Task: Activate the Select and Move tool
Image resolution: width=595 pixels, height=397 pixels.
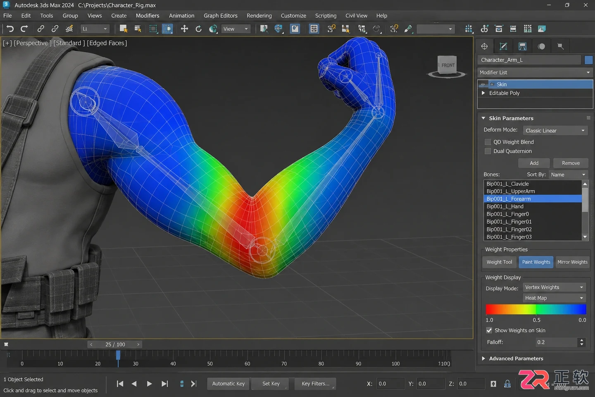Action: (184, 29)
